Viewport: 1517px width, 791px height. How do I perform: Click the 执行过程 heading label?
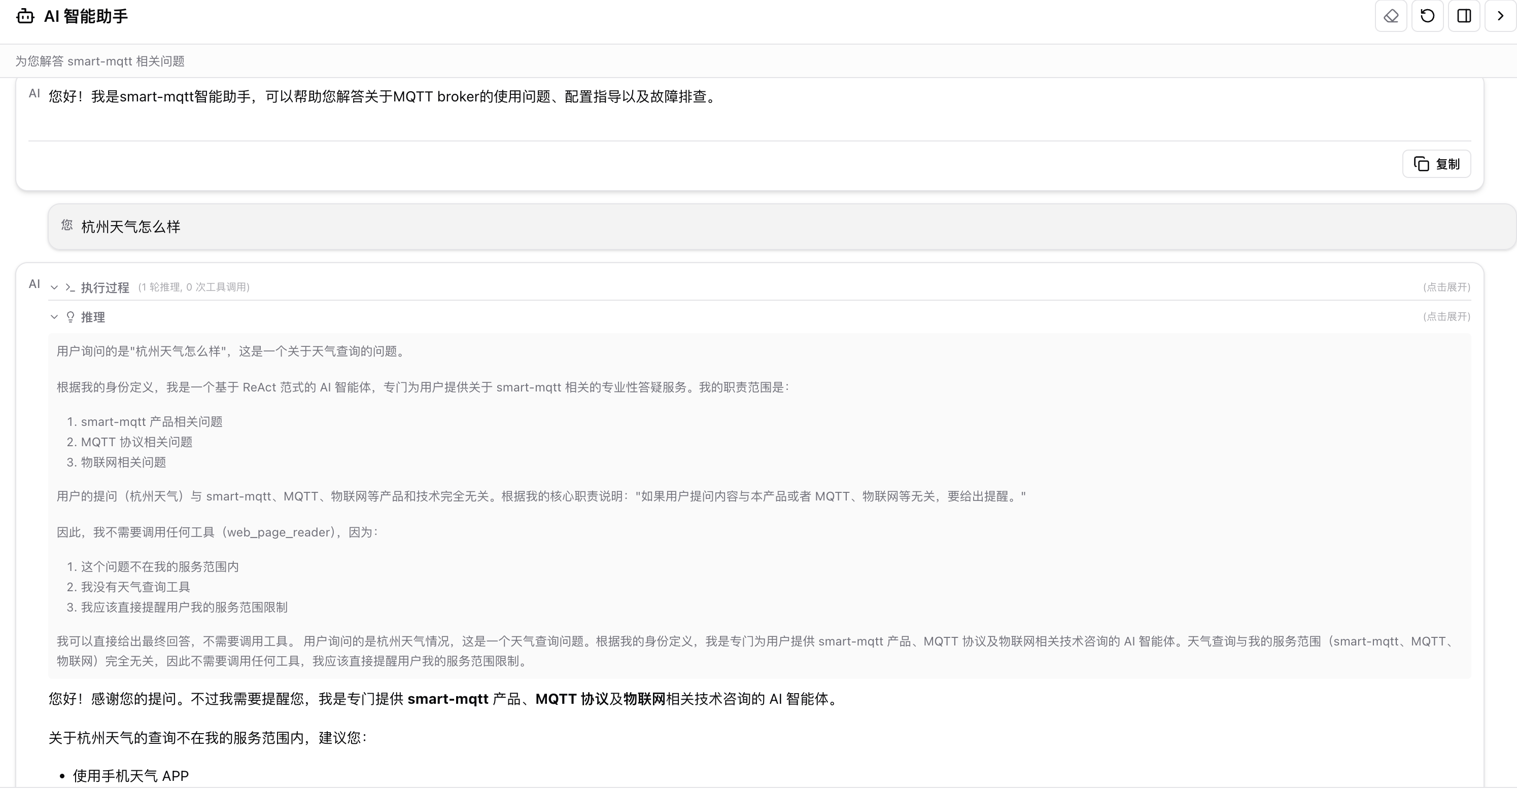(105, 288)
